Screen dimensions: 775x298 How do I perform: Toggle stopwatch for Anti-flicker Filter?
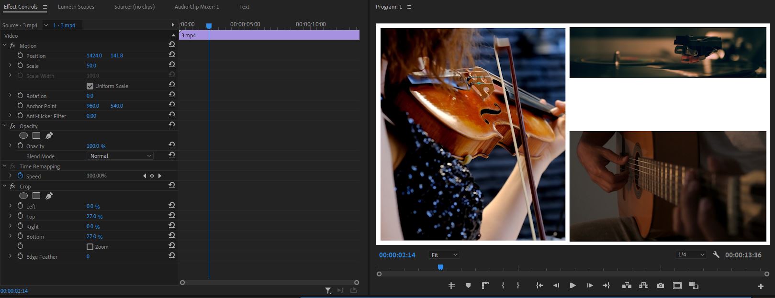tap(20, 116)
